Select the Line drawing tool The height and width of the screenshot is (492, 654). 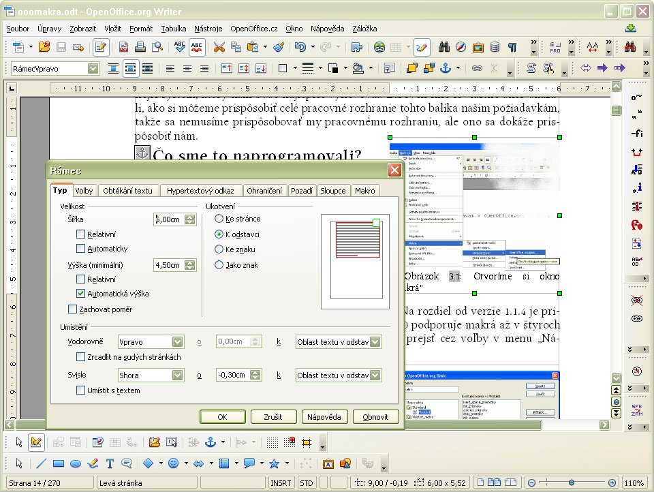(41, 463)
